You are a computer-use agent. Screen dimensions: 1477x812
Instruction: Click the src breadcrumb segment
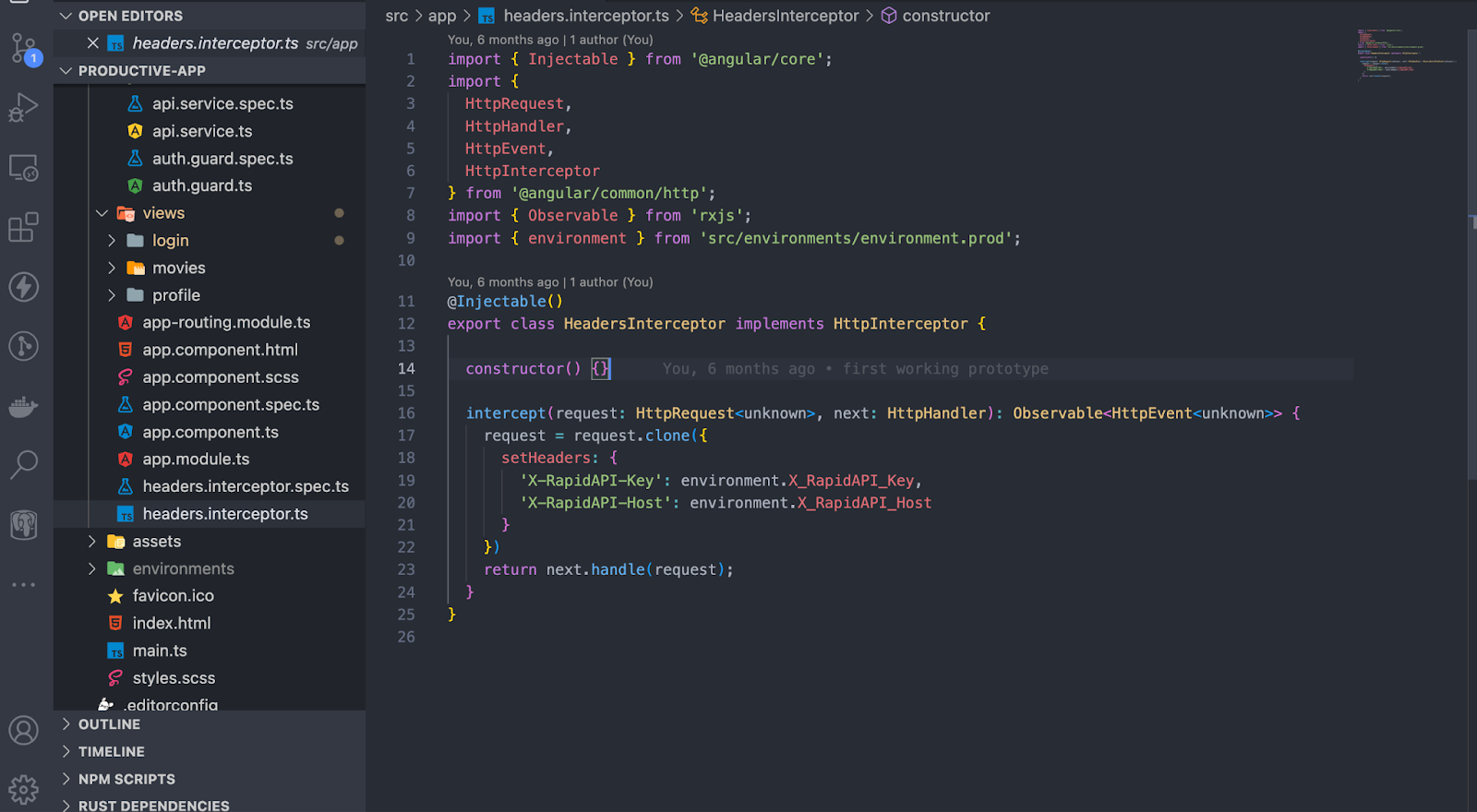pos(397,16)
